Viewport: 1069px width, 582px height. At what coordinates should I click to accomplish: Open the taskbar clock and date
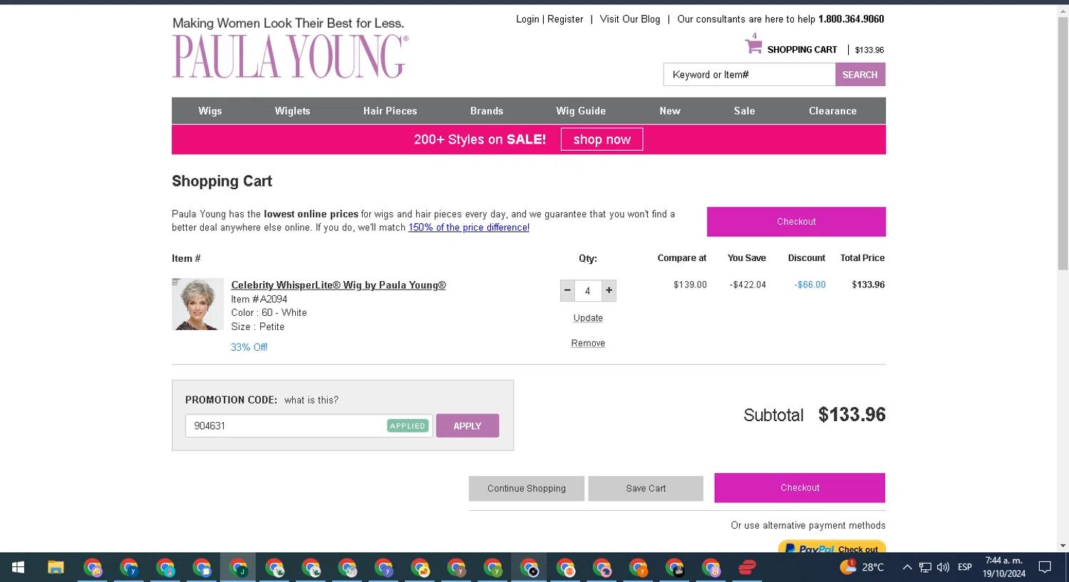(x=1003, y=567)
